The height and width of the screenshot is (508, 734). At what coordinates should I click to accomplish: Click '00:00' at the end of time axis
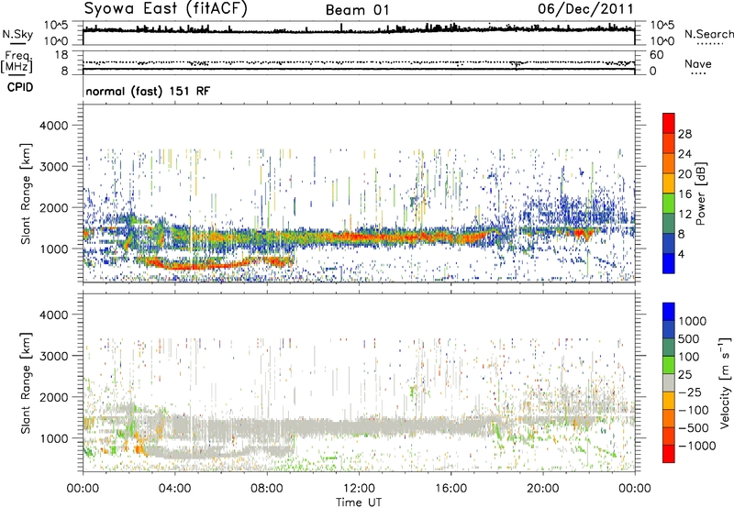pyautogui.click(x=635, y=489)
